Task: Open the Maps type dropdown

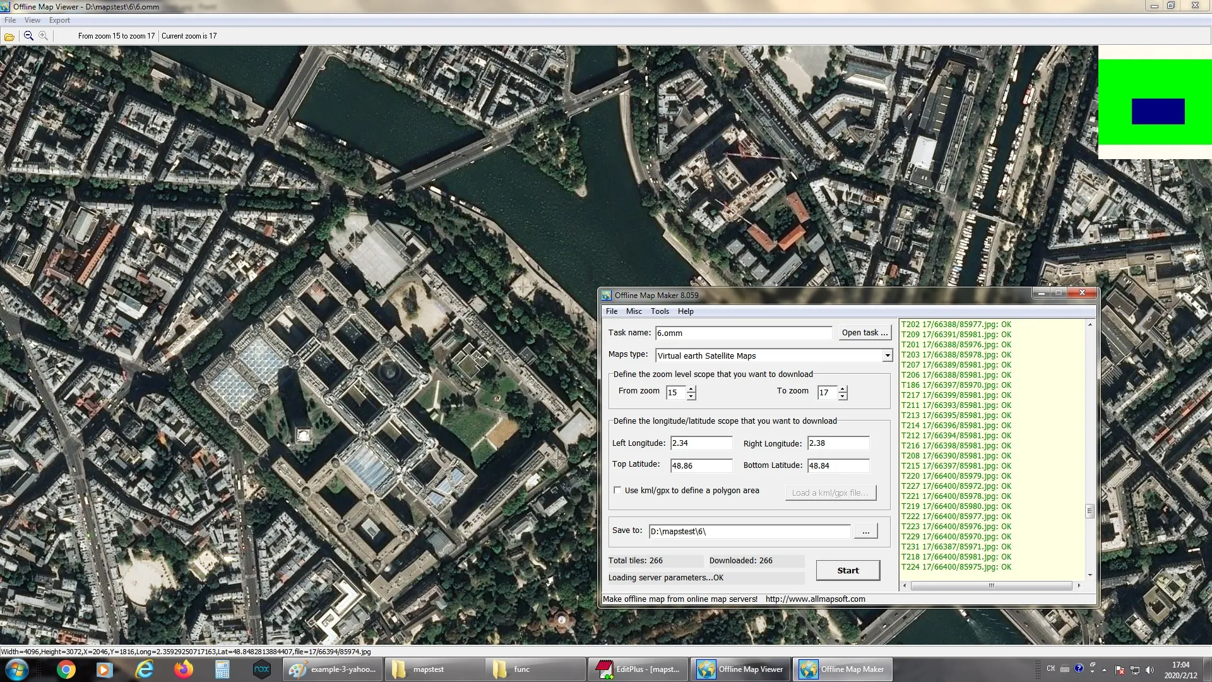Action: point(888,356)
